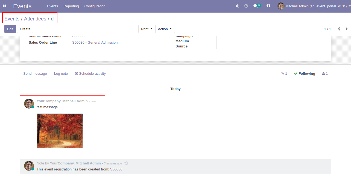Click the 'Source' field label
This screenshot has height=174, width=351.
point(182,46)
